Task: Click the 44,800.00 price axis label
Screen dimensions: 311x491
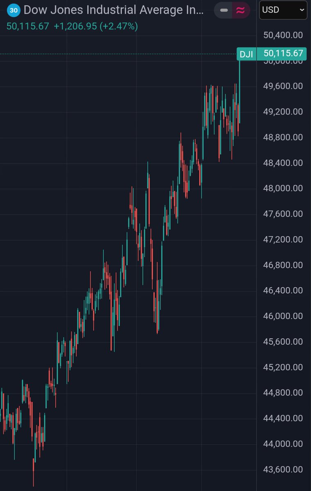Action: (x=283, y=393)
